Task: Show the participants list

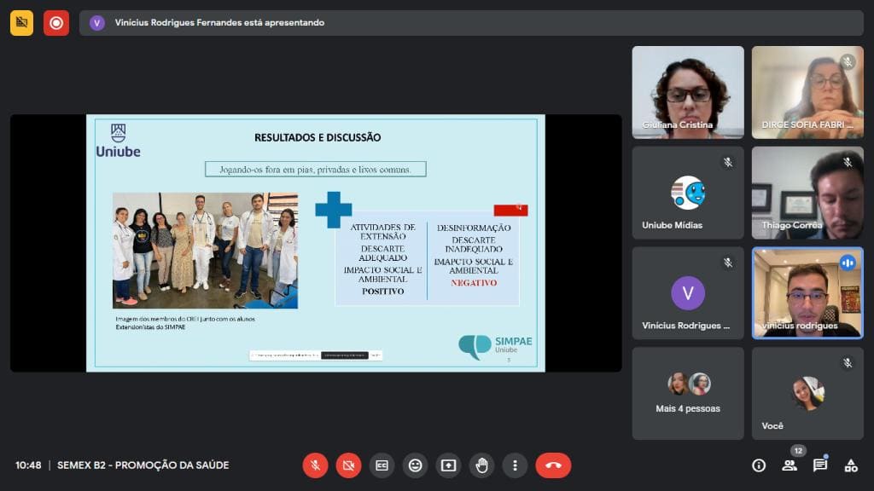Action: coord(790,465)
